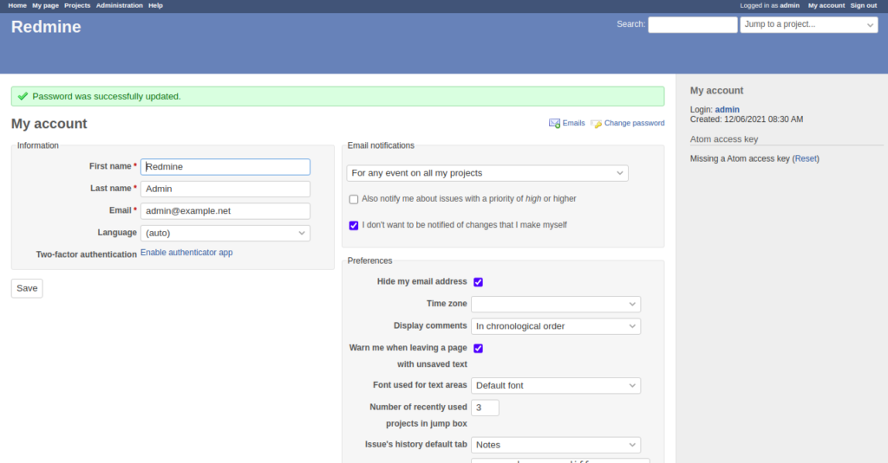Go to Home in top menu

point(17,5)
